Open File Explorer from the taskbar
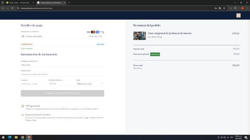The width and height of the screenshot is (250, 140). (16, 137)
